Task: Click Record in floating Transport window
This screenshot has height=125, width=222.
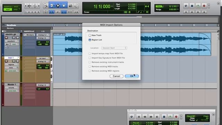Action: 176,117
